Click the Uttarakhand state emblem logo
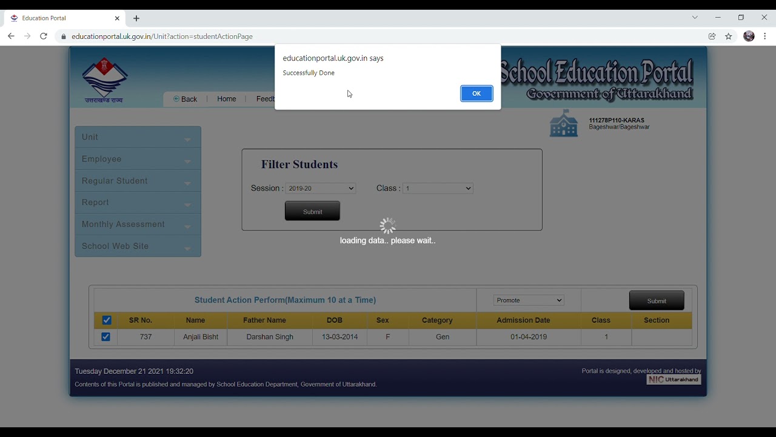776x437 pixels. tap(104, 80)
